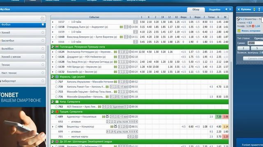Focus Сумма input field in coupon
The height and width of the screenshot is (147, 263).
point(255,43)
